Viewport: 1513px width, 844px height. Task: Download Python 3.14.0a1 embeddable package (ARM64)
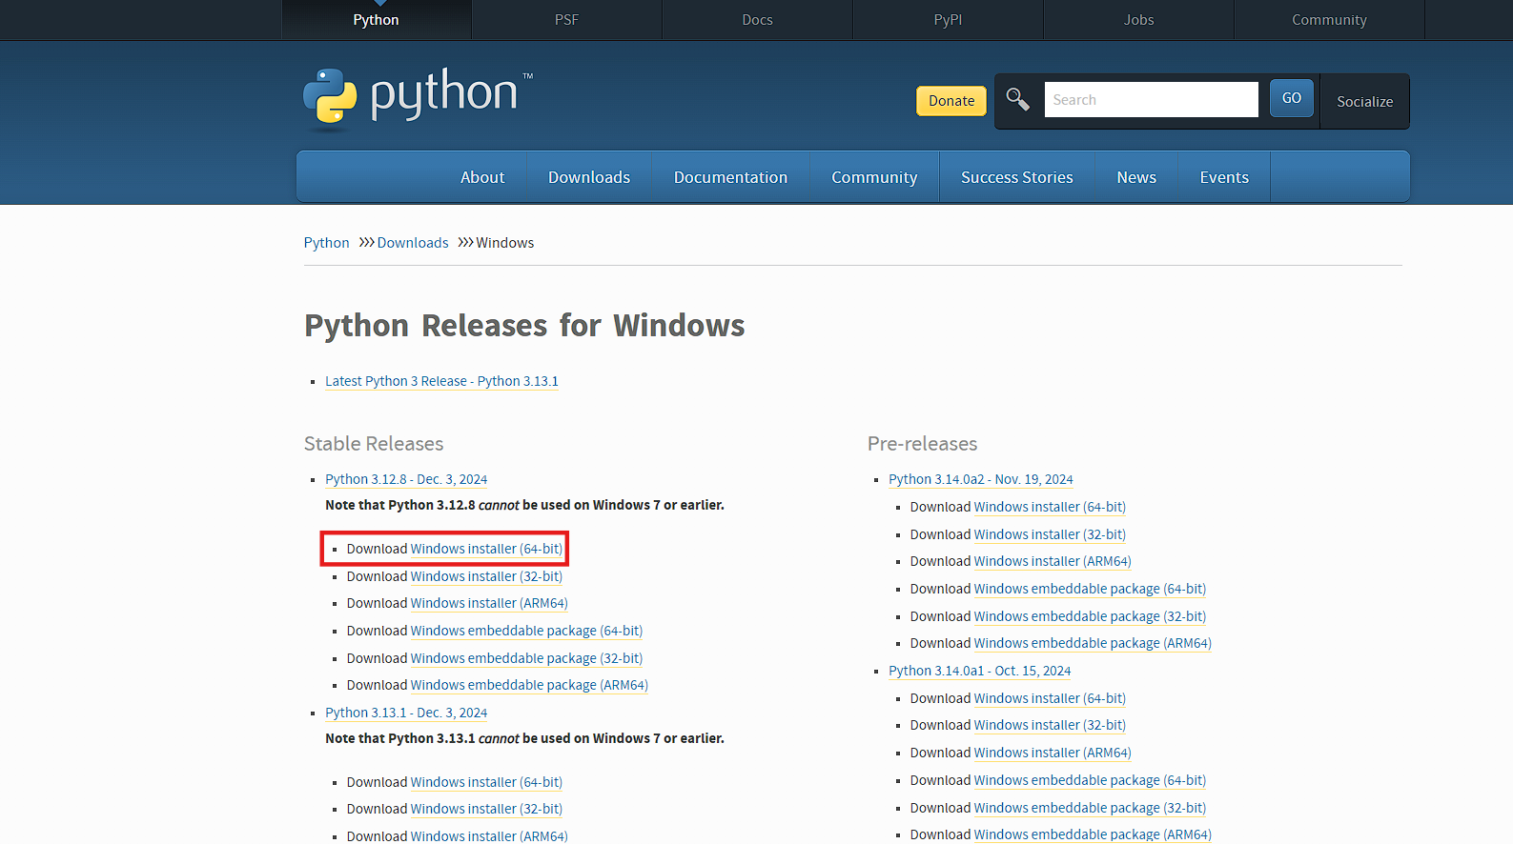point(1093,834)
